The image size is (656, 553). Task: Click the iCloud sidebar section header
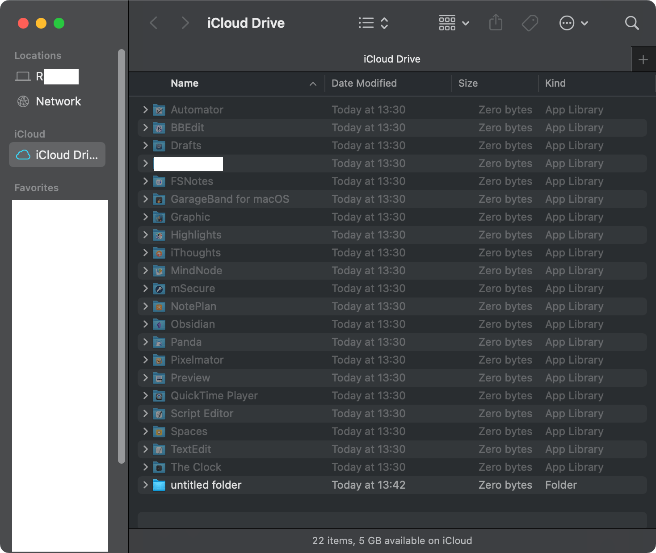29,134
